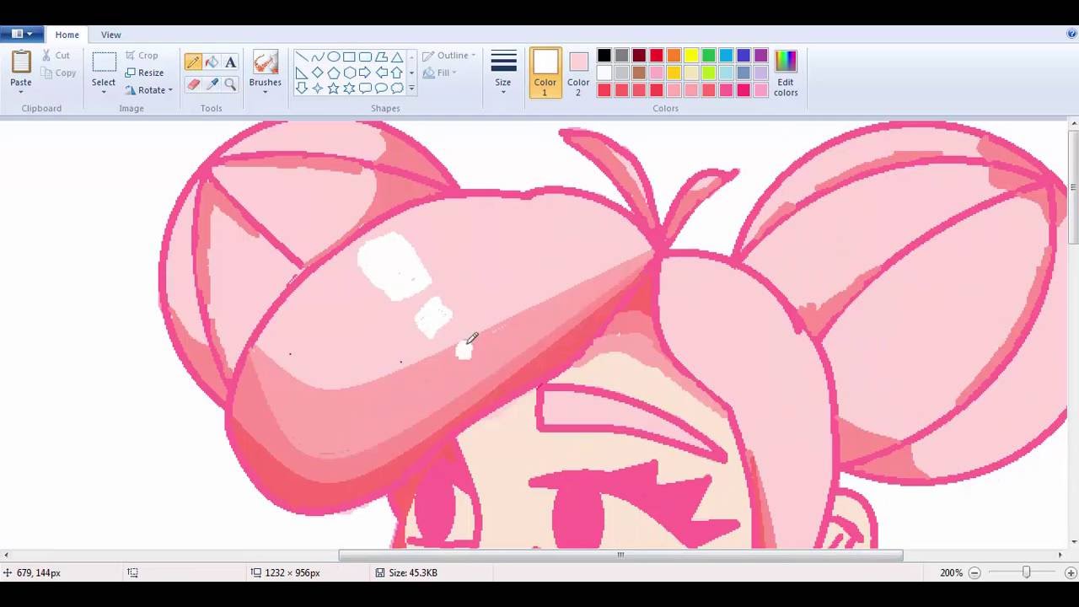Image resolution: width=1079 pixels, height=607 pixels.
Task: Click the Crop button
Action: 142,56
